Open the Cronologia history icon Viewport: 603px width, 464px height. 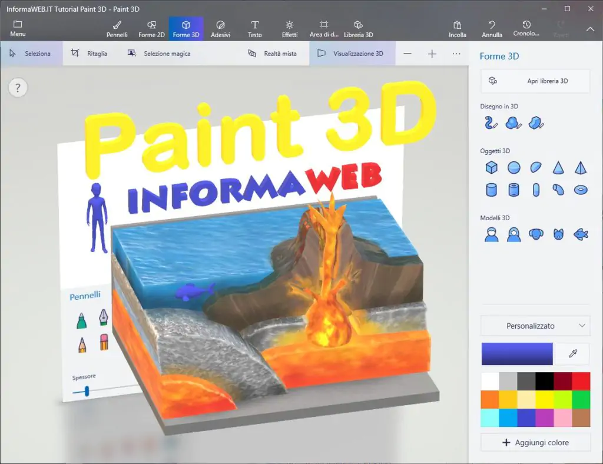pyautogui.click(x=526, y=28)
